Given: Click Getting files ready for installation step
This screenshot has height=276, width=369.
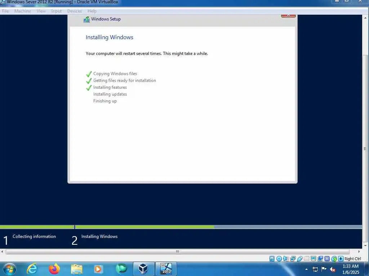Looking at the screenshot, I should coord(124,80).
